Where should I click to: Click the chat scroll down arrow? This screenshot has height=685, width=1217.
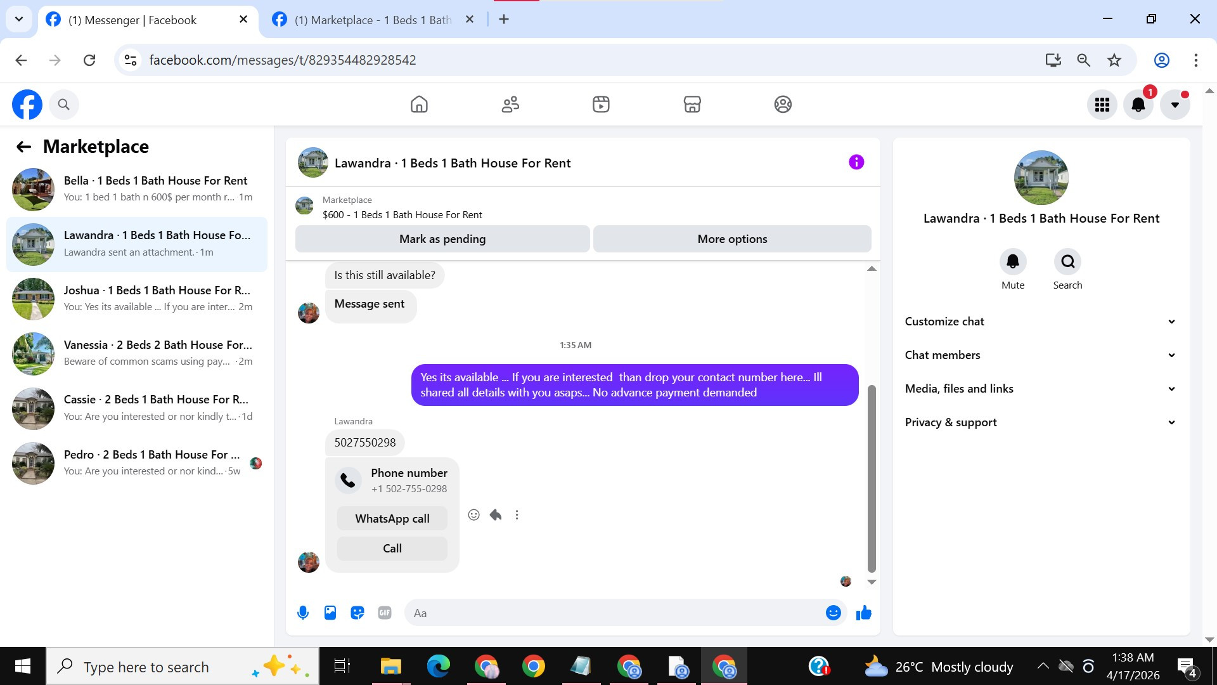872,582
